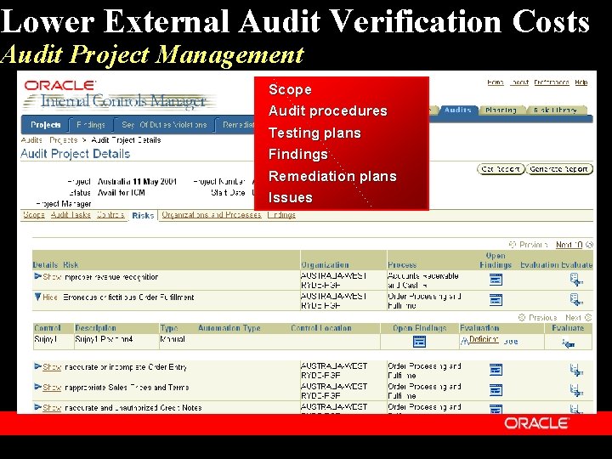Screen dimensions: 612x459
Task: Open findings icon for Inappropriate Sales Prices row
Action: pyautogui.click(x=496, y=390)
